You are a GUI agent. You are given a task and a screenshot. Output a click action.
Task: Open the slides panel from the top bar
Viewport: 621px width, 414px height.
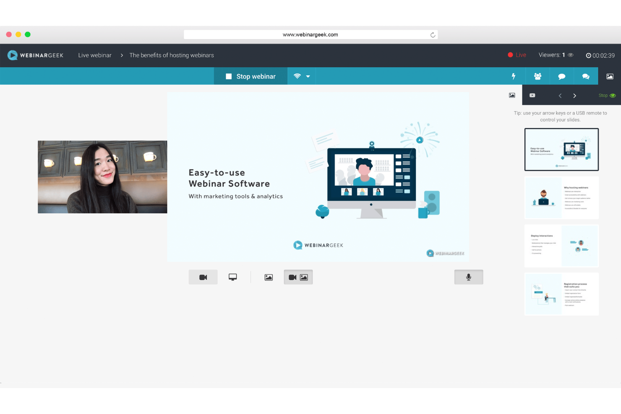point(610,76)
